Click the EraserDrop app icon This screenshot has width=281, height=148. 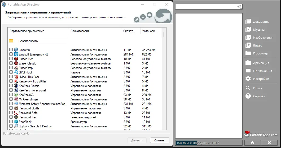pyautogui.click(x=16, y=68)
